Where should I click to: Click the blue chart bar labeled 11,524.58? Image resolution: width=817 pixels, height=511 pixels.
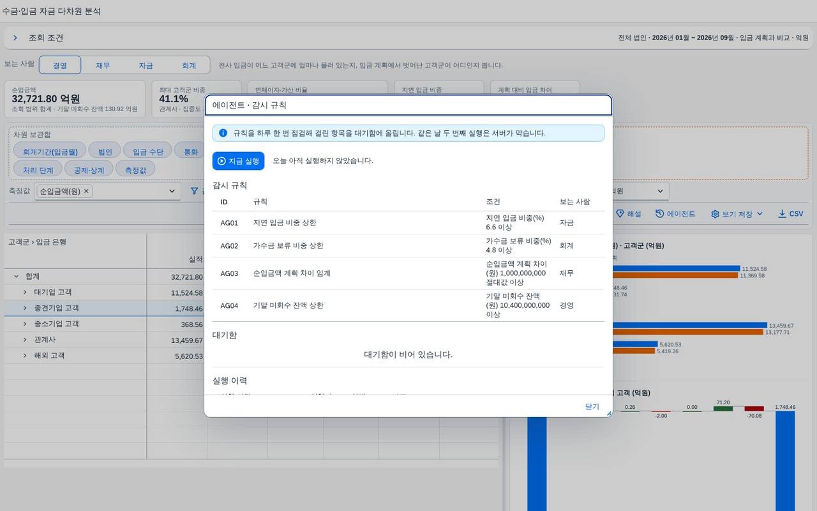coord(676,269)
